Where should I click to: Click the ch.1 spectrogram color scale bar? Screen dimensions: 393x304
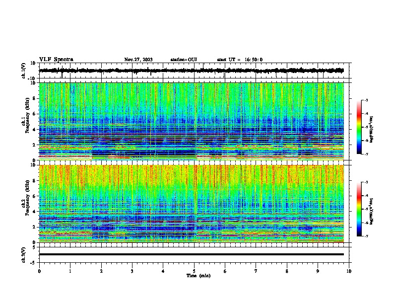point(359,127)
